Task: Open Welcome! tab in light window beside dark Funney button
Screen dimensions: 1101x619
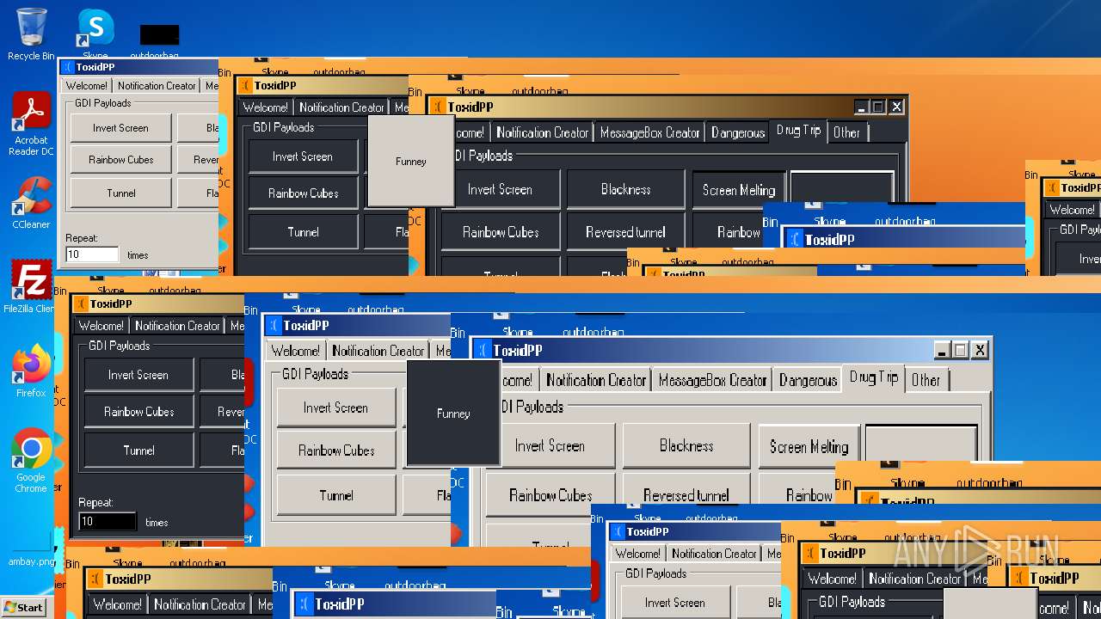Action: point(295,351)
